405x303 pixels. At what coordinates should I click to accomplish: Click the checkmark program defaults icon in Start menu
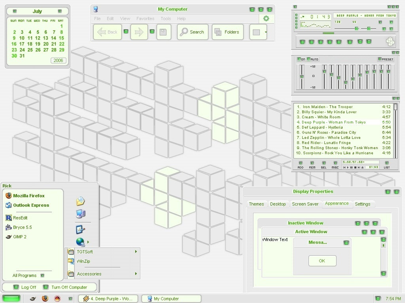click(x=80, y=229)
